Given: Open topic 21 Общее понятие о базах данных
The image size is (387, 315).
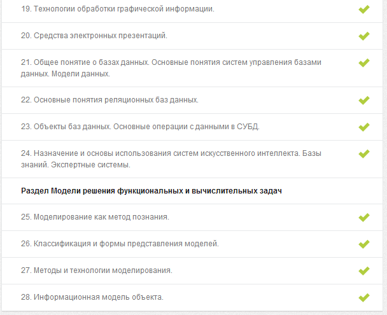Looking at the screenshot, I should (171, 68).
